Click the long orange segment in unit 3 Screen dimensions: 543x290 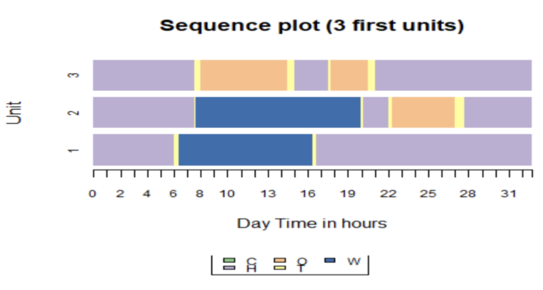click(244, 75)
